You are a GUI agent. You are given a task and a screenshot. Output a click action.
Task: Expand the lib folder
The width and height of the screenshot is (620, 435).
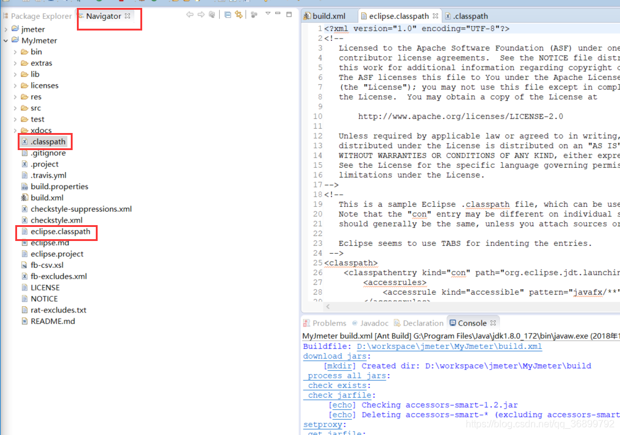(15, 74)
